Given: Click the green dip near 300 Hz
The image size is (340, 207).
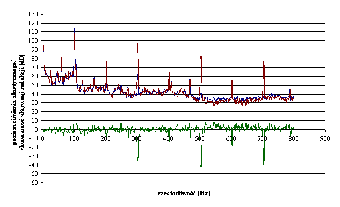Looking at the screenshot, I should [x=138, y=160].
